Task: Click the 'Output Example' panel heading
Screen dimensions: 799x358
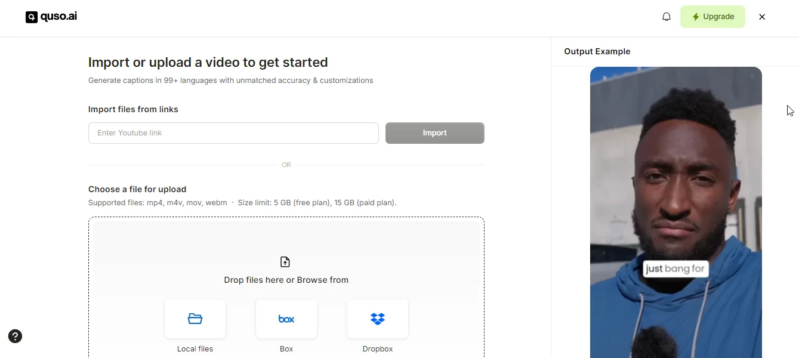Action: click(x=597, y=51)
